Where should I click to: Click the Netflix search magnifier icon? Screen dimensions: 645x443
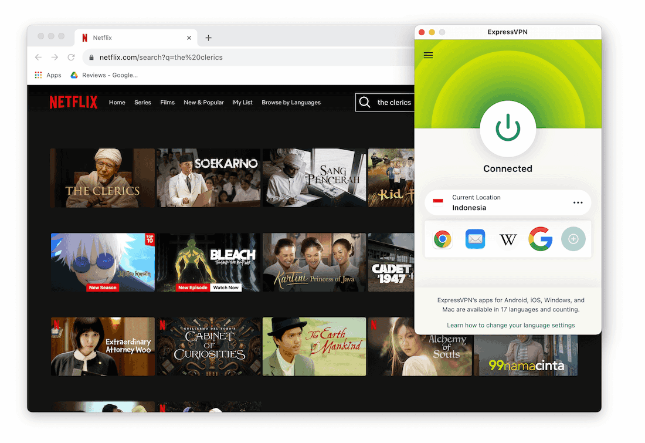[x=365, y=102]
